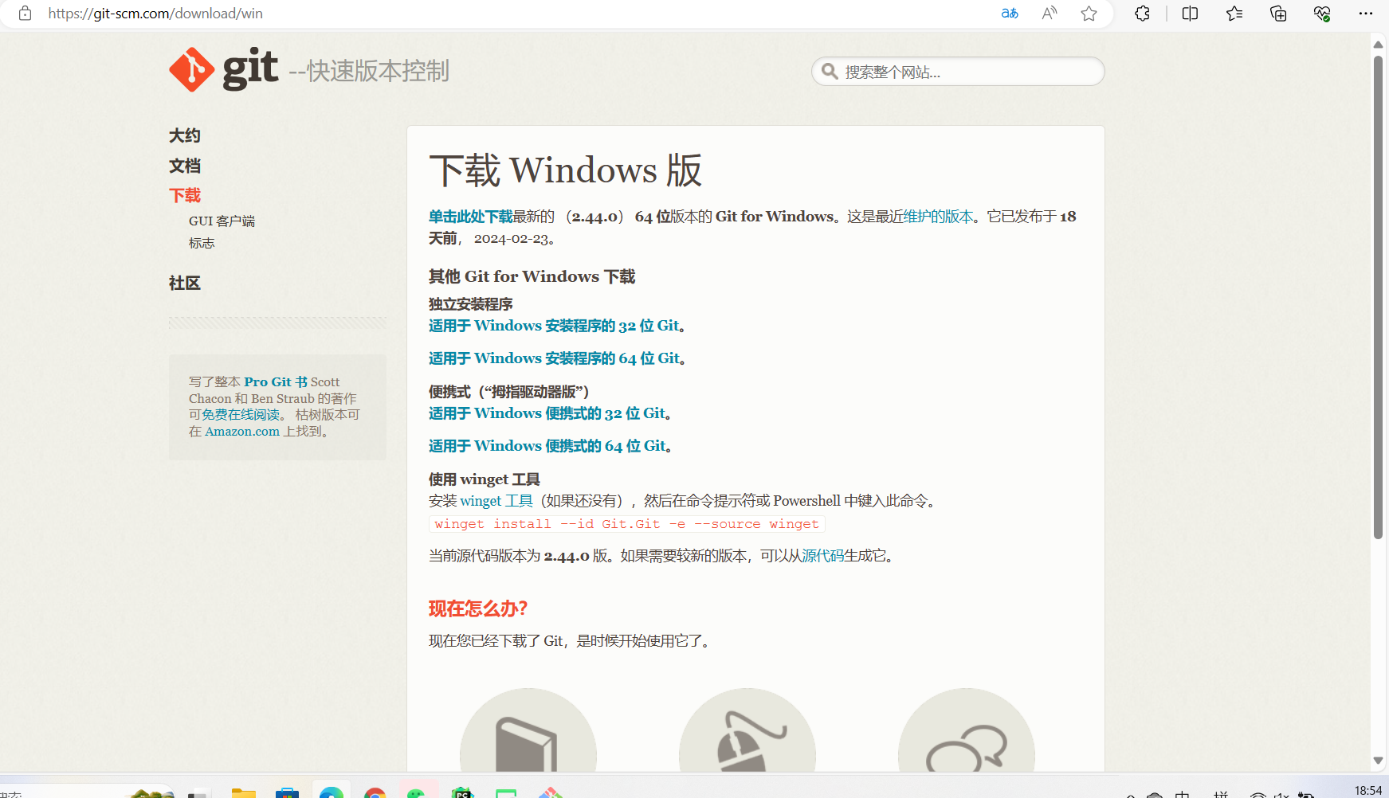Open the browser Extensions puzzle icon
This screenshot has width=1389, height=798.
click(x=1142, y=14)
